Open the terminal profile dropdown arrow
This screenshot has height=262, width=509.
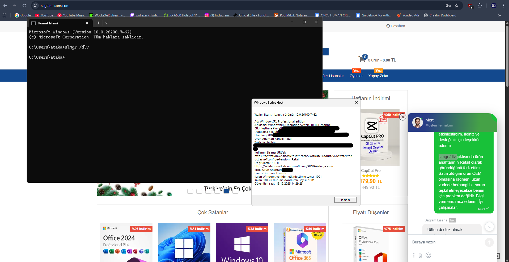pyautogui.click(x=106, y=23)
